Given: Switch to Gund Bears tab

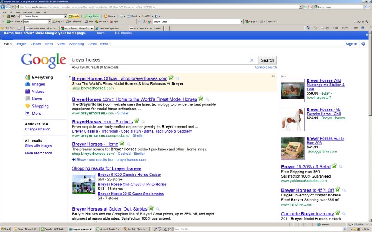Looking at the screenshot, I should click(146, 28).
